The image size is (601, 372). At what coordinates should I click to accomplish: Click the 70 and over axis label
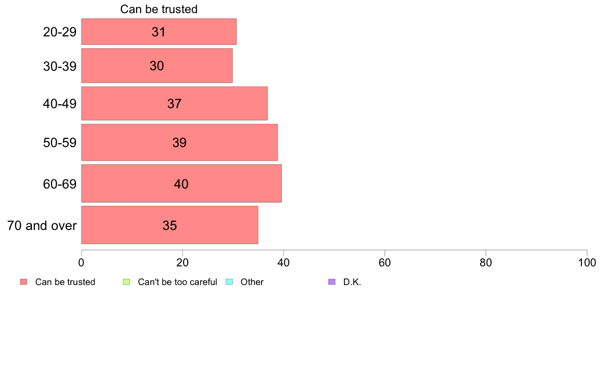point(42,225)
